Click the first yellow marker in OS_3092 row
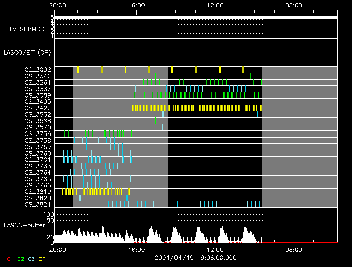The height and width of the screenshot is (267, 352). tap(78, 70)
